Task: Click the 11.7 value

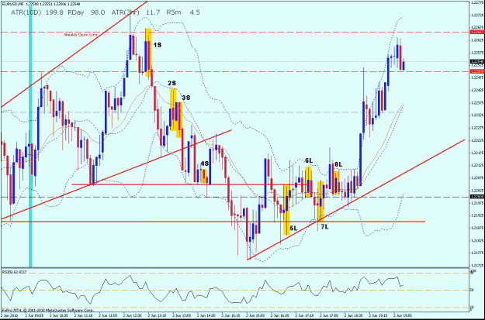Action: [154, 12]
